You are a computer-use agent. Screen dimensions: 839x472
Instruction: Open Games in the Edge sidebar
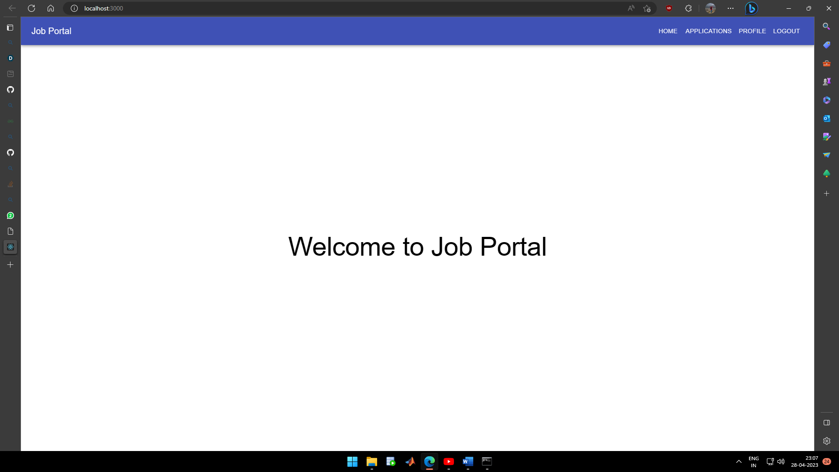[826, 81]
